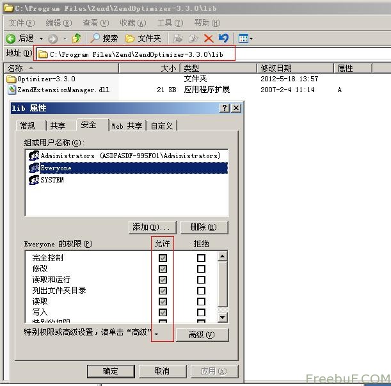Click the Optimizer-3.3.0 folder icon
Viewport: 391px width, 386px height.
(12, 79)
